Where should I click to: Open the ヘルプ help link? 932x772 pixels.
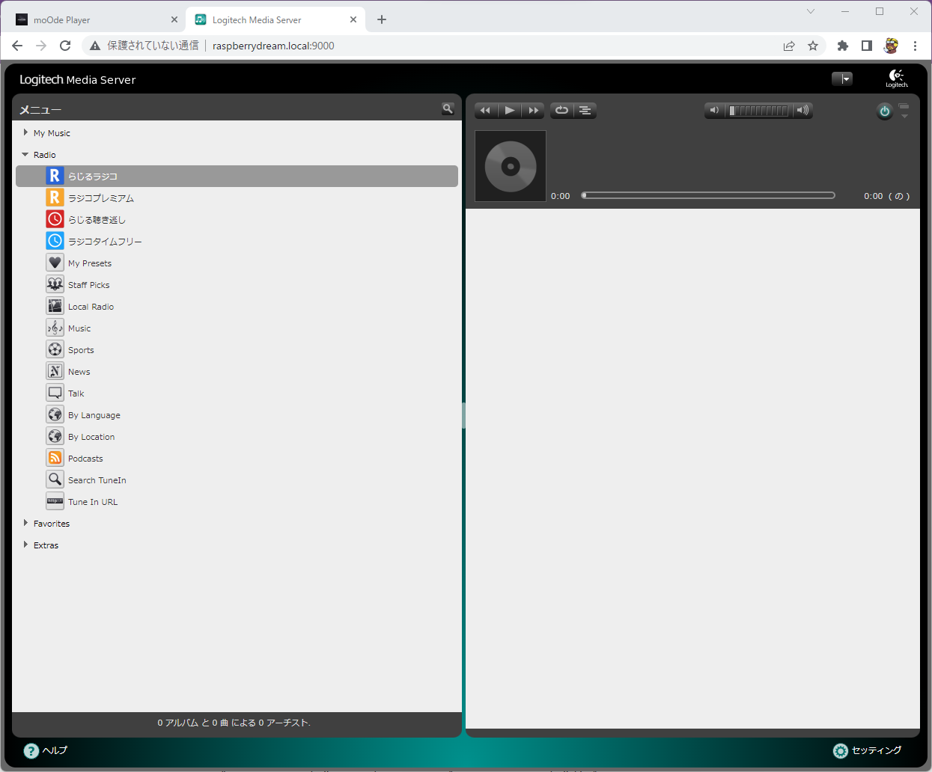(55, 750)
